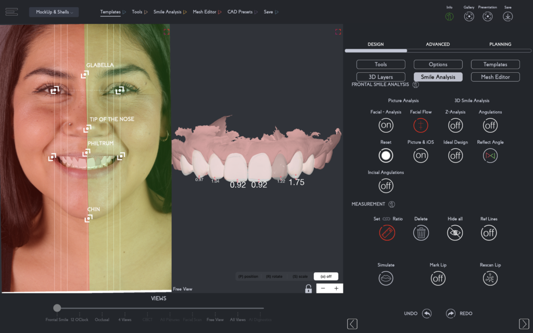This screenshot has width=533, height=333.
Task: Start the Rescan Lip function
Action: coord(490,278)
